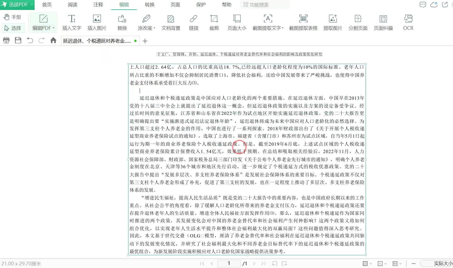Undo the last action with undo arrow
The height and width of the screenshot is (268, 453).
tap(30, 40)
